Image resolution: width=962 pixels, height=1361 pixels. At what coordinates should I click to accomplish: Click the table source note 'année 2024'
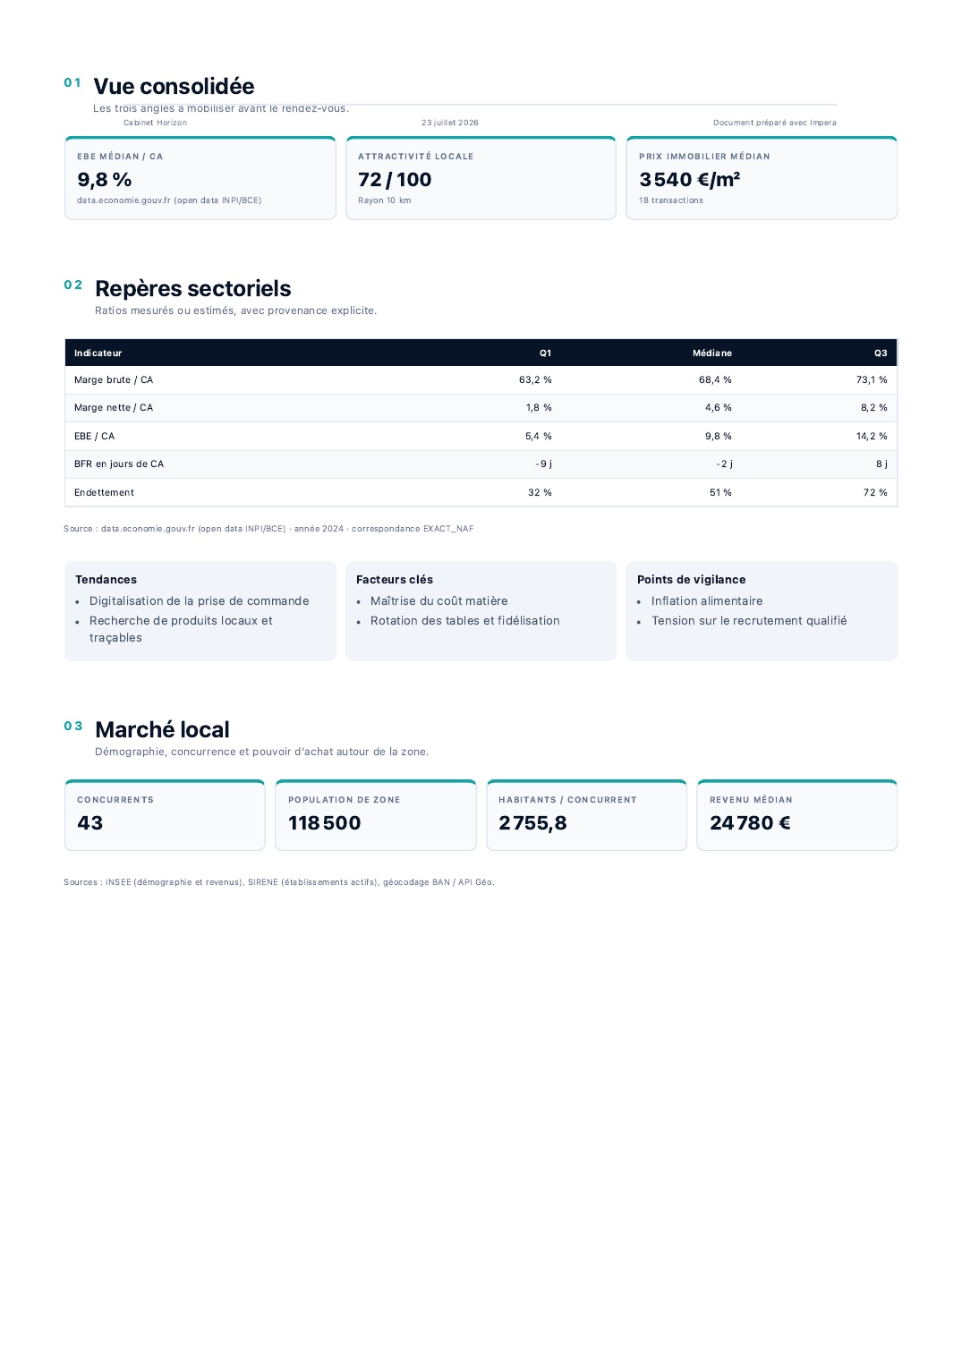coord(319,529)
